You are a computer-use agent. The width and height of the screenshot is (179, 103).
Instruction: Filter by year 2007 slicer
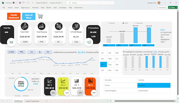pyautogui.click(x=135, y=45)
